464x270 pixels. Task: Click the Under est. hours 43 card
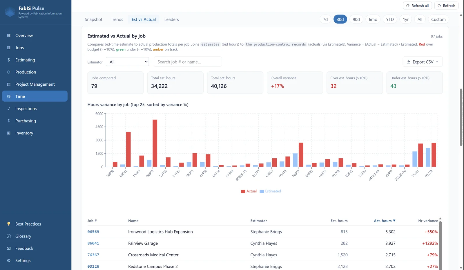pyautogui.click(x=414, y=83)
